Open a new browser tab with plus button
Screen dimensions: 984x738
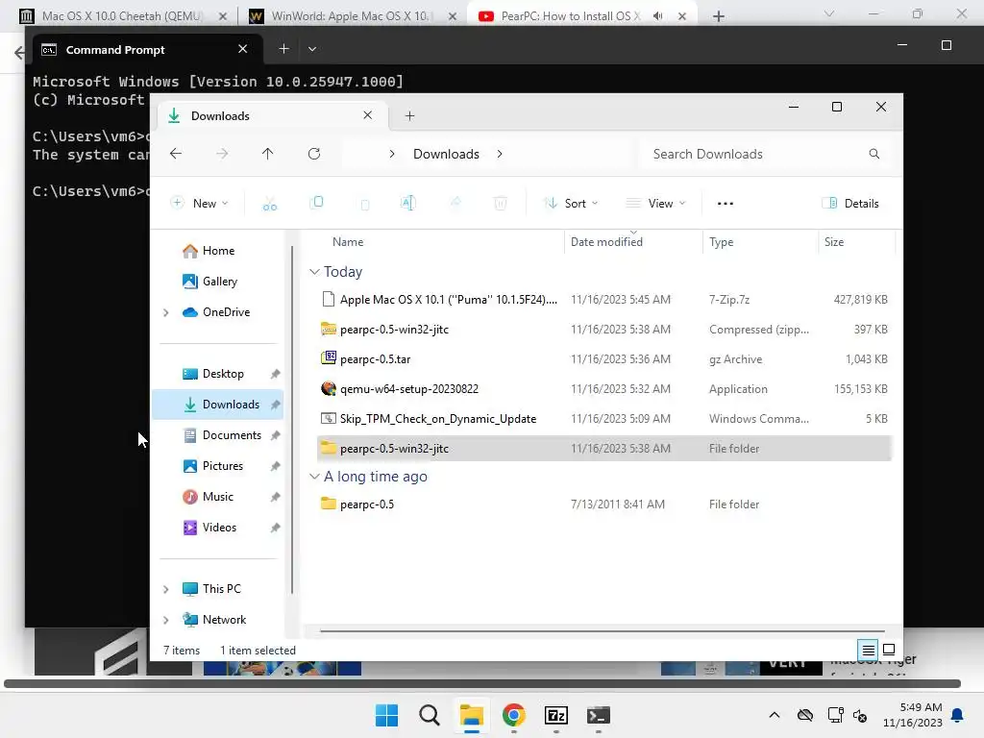719,16
